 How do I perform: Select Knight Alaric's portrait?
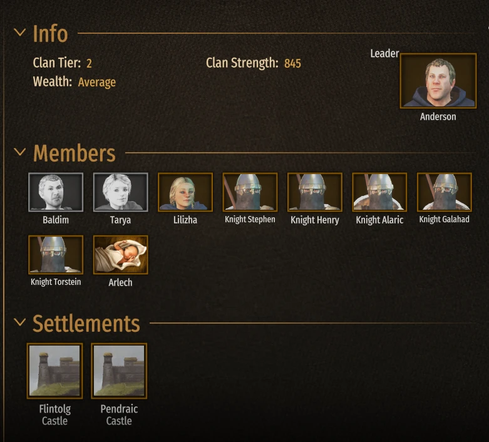(x=379, y=192)
